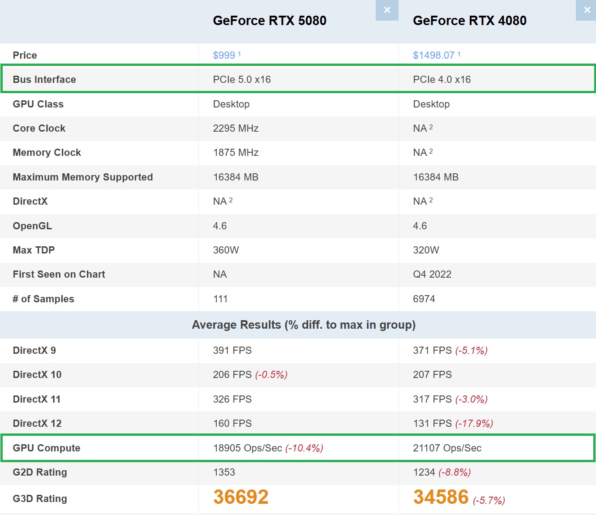Remove GeForce RTX 4080 using its X button
The width and height of the screenshot is (596, 515).
[x=587, y=10]
